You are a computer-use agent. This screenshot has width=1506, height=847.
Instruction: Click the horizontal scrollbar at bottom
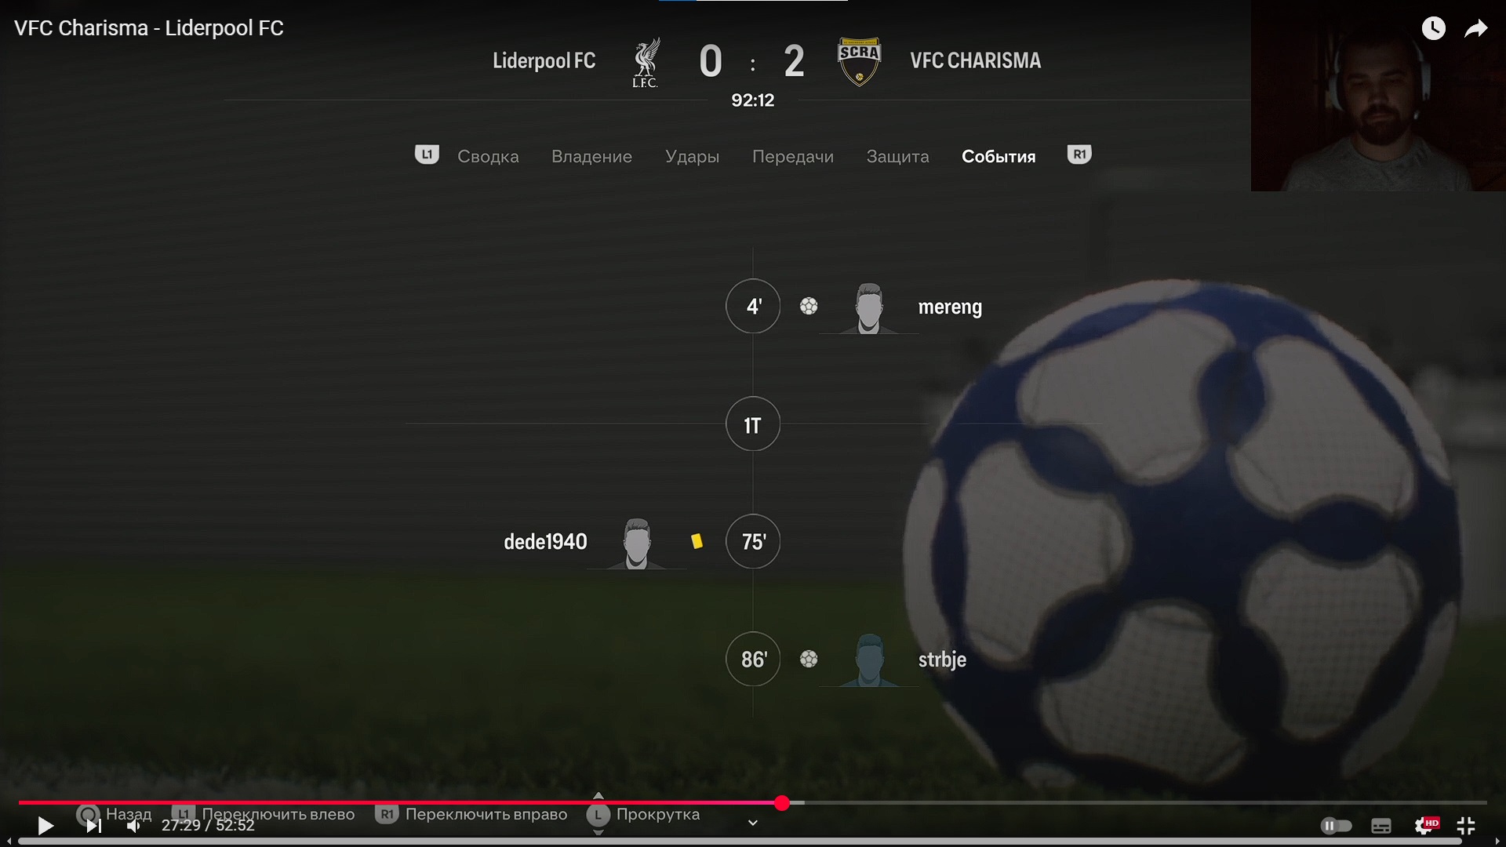[740, 842]
